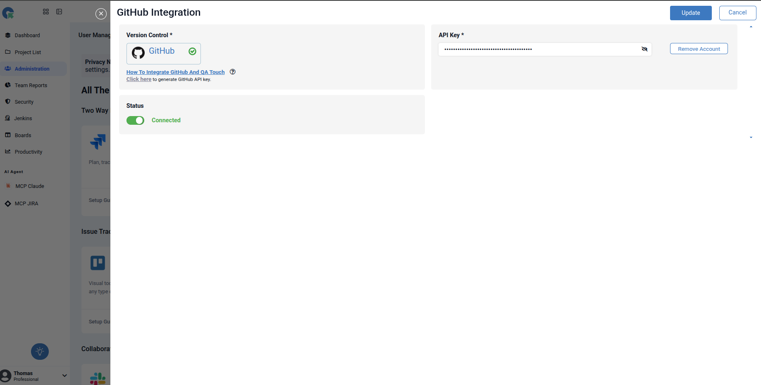Click the green GitHub selected checkmark
Image resolution: width=761 pixels, height=385 pixels.
coord(192,51)
